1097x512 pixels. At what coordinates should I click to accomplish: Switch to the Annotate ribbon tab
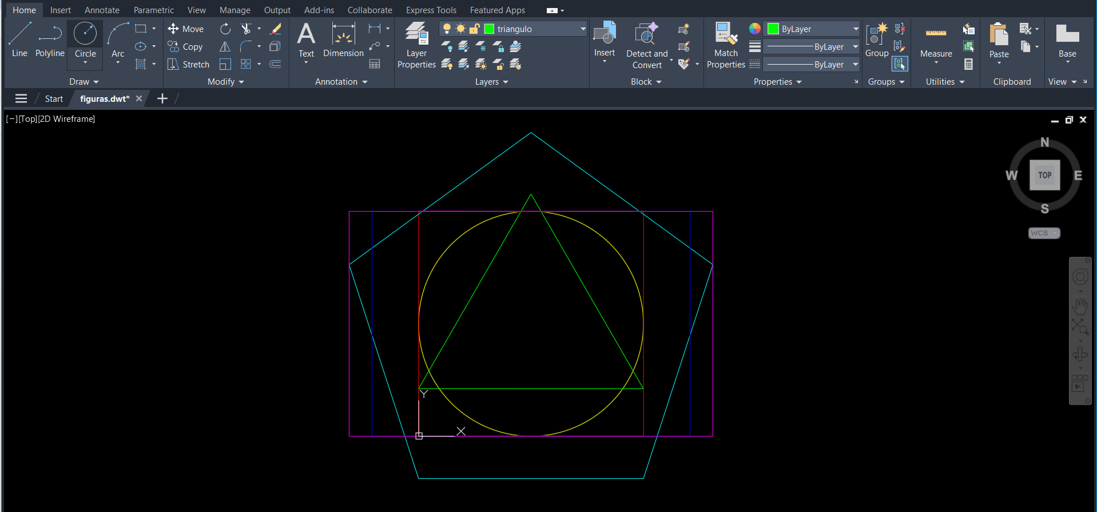(x=102, y=10)
